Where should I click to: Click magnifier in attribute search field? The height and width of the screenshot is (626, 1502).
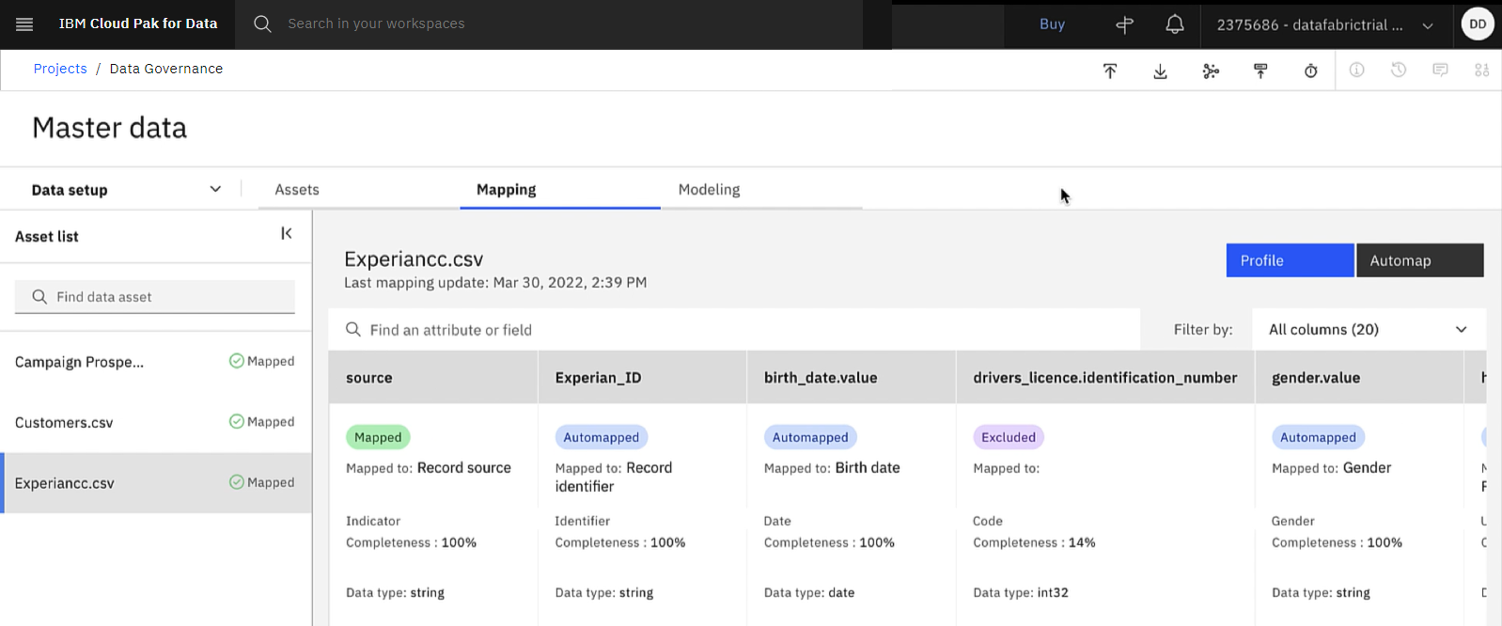click(353, 330)
